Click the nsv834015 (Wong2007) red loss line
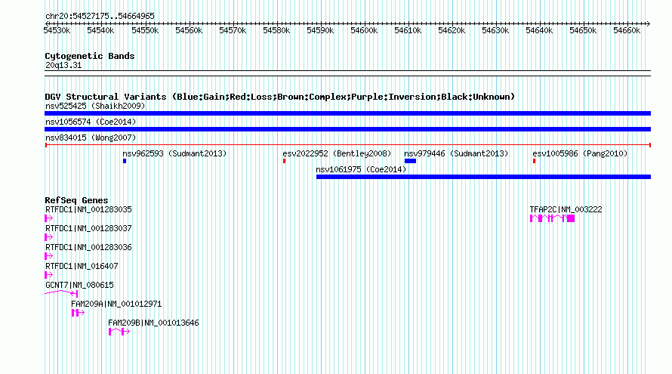672x374 pixels. [x=347, y=145]
